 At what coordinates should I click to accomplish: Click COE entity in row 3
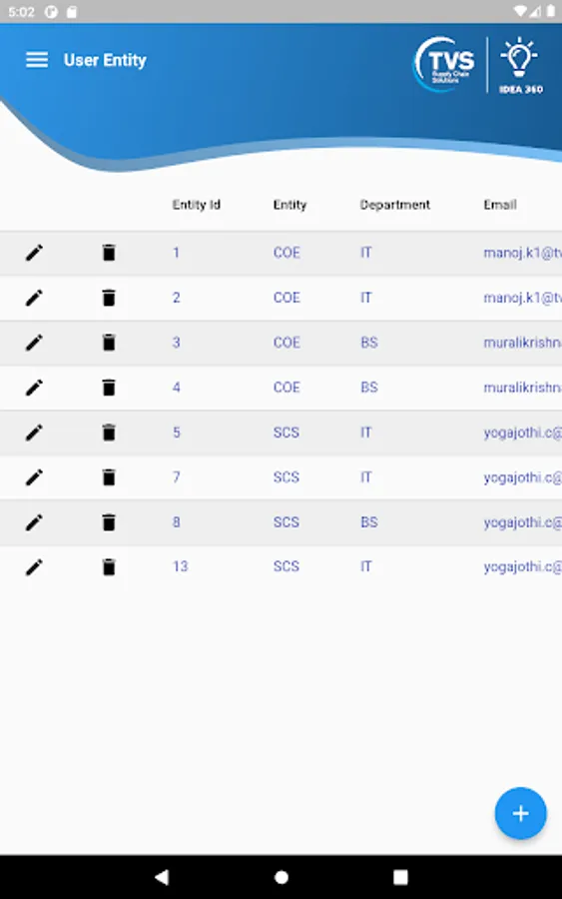(286, 343)
